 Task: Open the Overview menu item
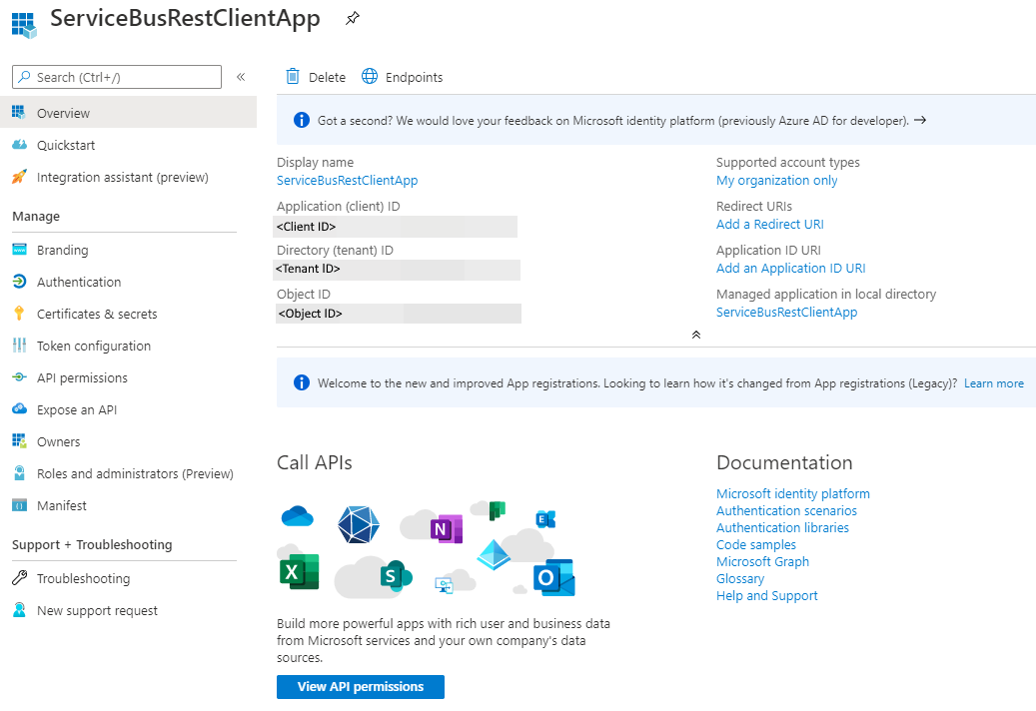coord(128,112)
